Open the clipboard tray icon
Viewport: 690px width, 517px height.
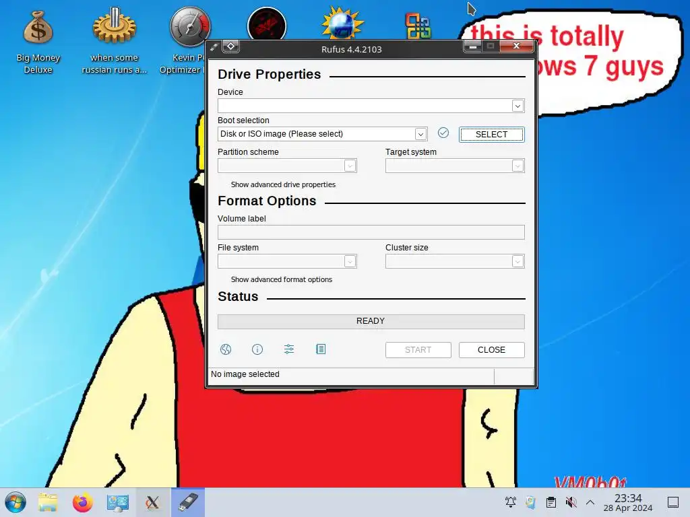click(551, 502)
